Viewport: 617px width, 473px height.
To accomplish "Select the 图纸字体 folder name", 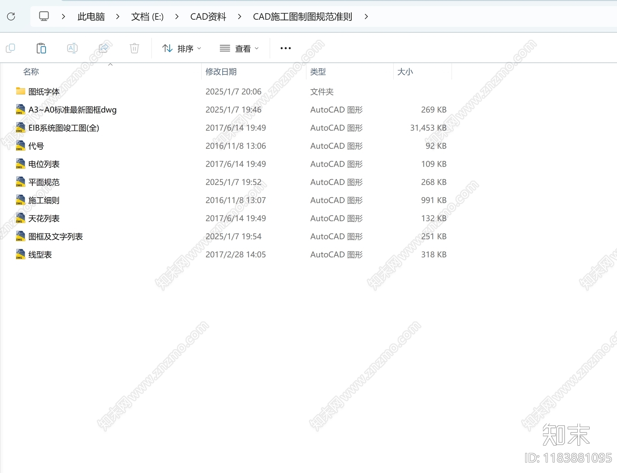I will [44, 92].
